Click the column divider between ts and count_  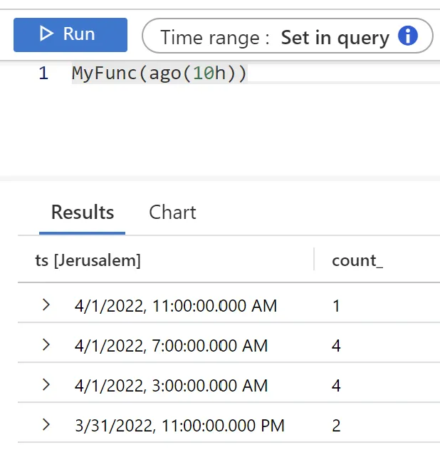314,260
